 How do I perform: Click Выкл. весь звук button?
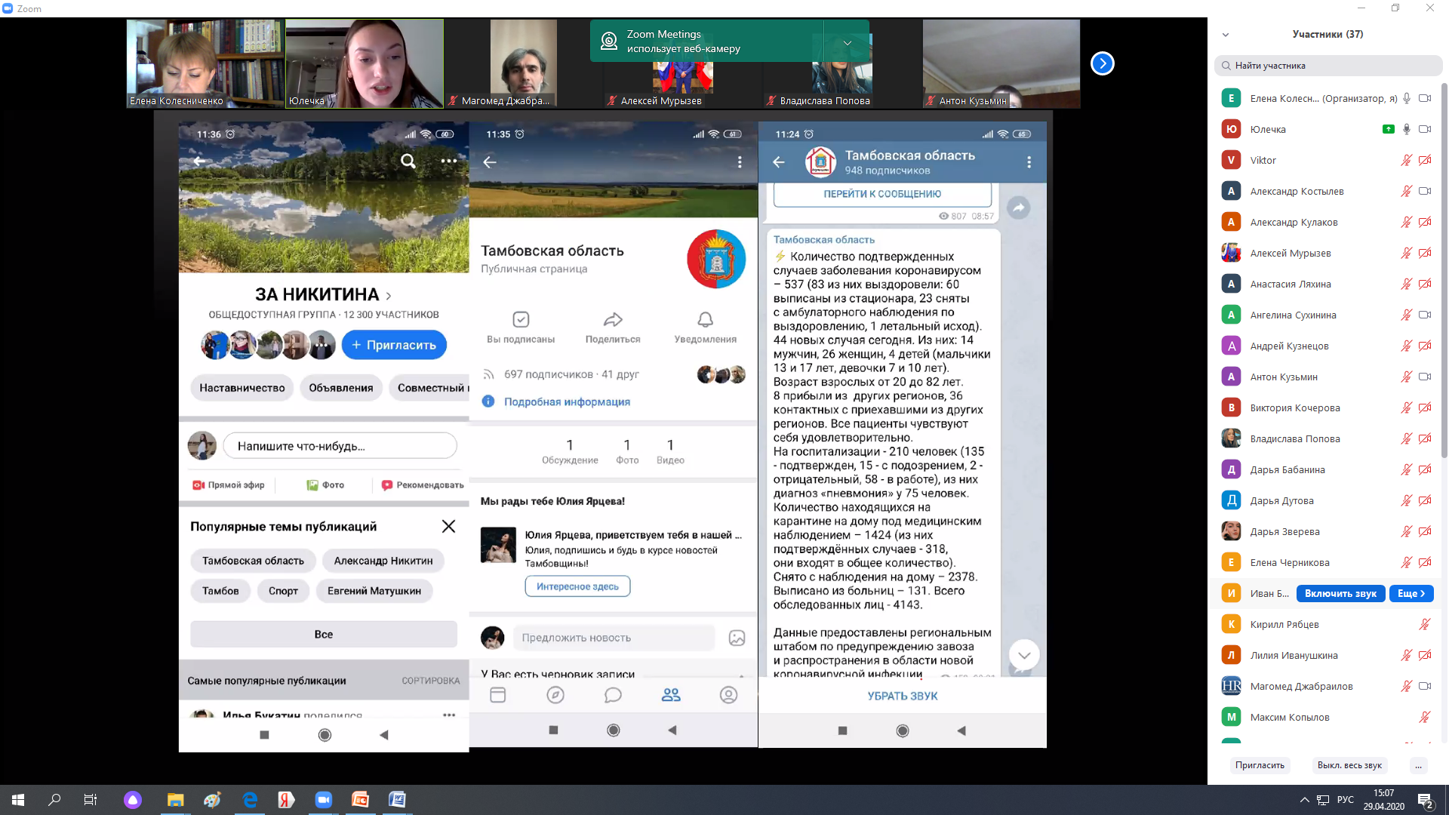pyautogui.click(x=1349, y=765)
